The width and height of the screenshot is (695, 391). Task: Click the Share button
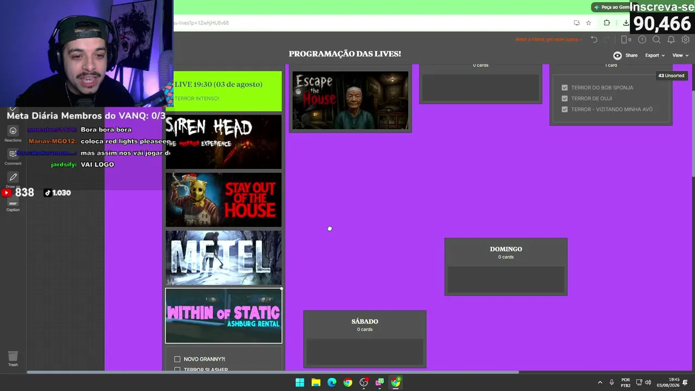(631, 55)
